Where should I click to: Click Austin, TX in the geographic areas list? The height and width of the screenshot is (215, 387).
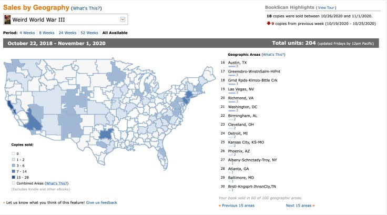point(238,63)
